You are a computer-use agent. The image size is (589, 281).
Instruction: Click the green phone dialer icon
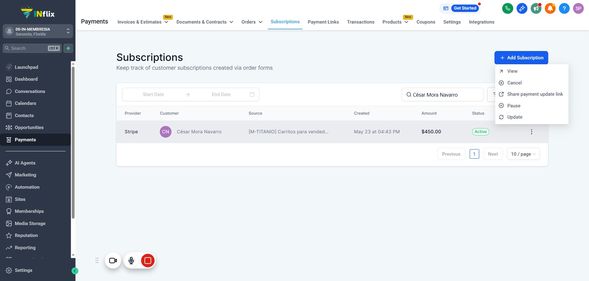pyautogui.click(x=508, y=8)
